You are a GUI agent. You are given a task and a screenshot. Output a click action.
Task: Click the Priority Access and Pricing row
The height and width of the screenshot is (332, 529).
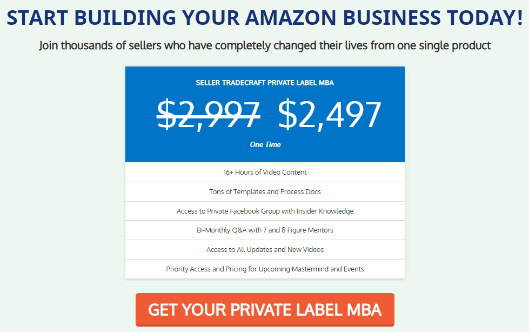(265, 269)
